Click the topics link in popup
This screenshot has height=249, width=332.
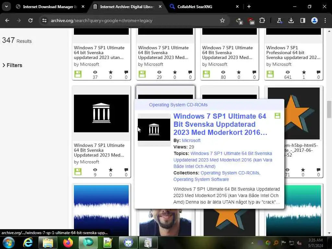coord(223,160)
